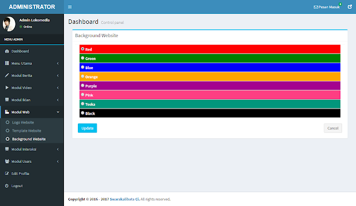Screen dimensions: 356x206
Task: Click the Admin Lokomedia avatar photo
Action: coord(9,24)
